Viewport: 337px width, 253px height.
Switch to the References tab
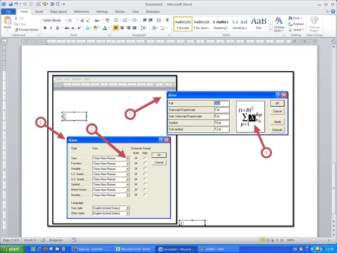point(82,11)
